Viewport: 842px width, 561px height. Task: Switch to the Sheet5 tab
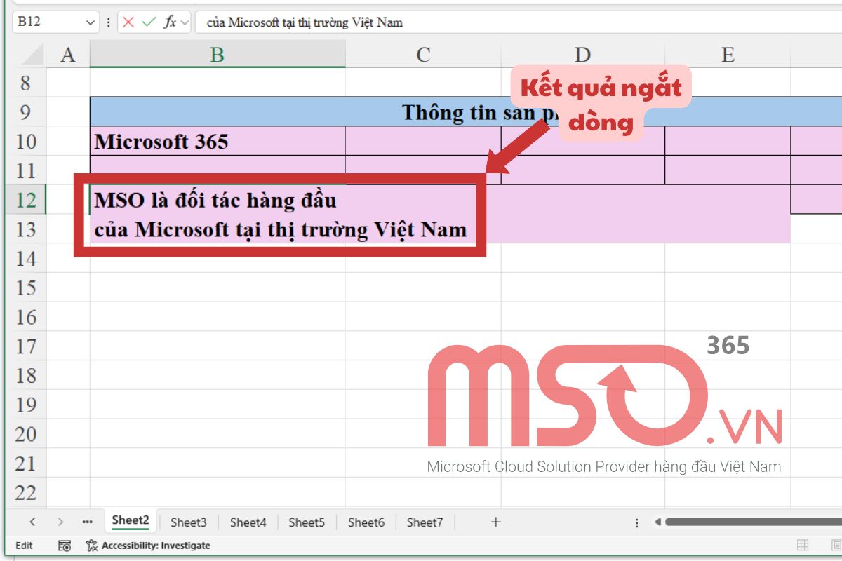[307, 522]
